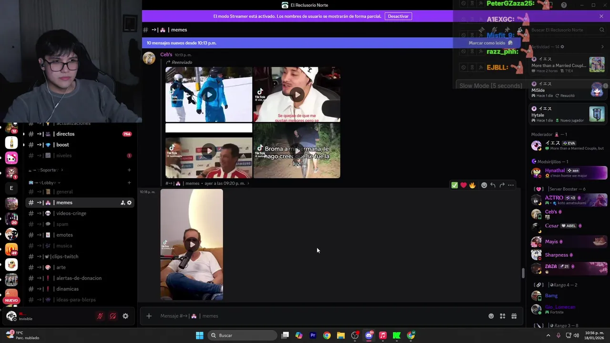The width and height of the screenshot is (610, 343).
Task: React with red heart emoji
Action: click(463, 185)
